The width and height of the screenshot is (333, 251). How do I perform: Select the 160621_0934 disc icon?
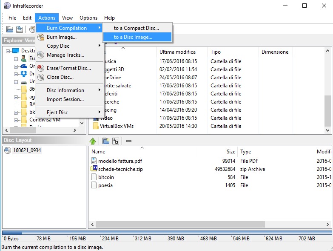click(x=7, y=150)
